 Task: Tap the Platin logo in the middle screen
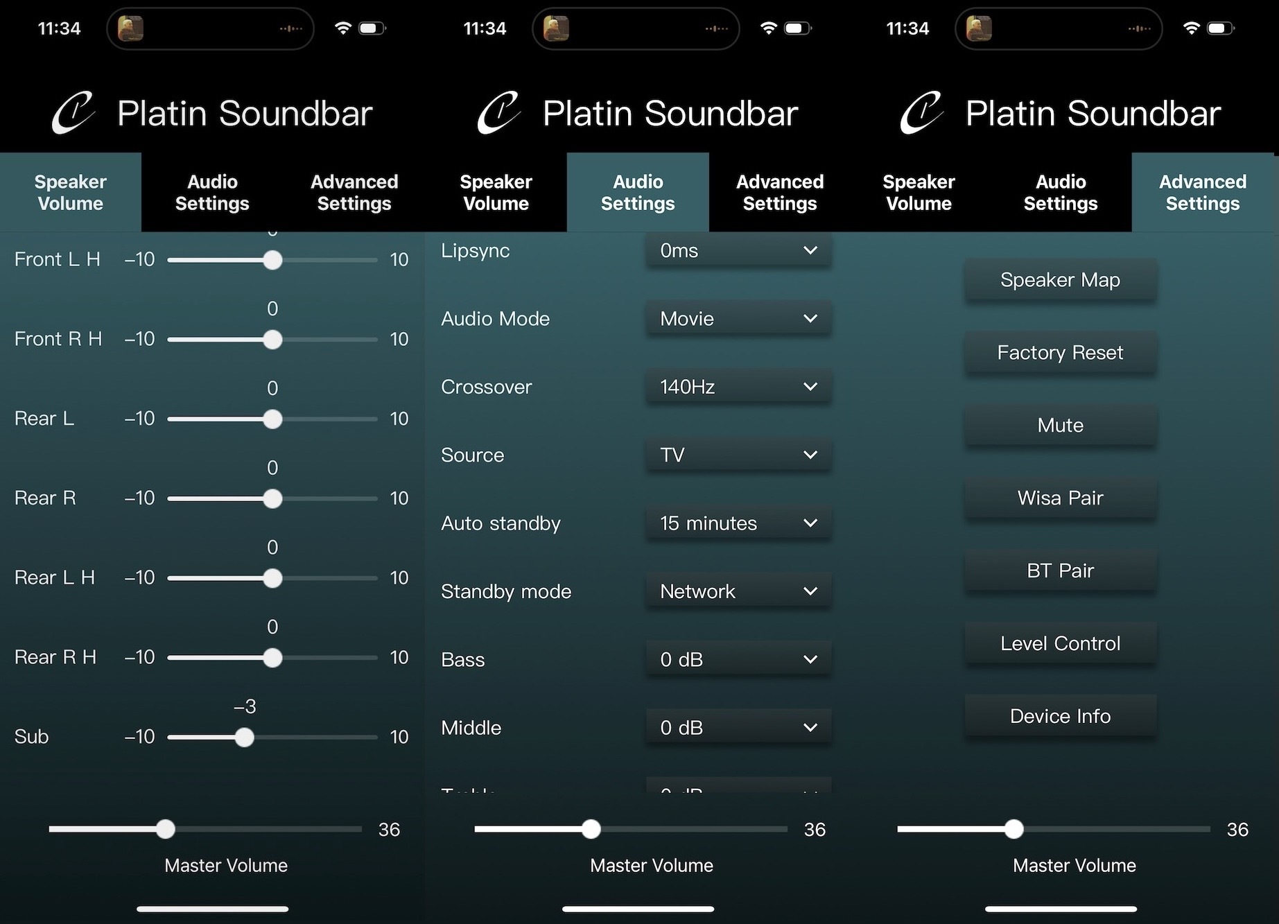point(499,112)
